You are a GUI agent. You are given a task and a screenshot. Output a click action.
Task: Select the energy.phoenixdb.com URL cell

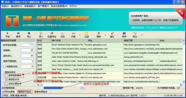point(105,57)
